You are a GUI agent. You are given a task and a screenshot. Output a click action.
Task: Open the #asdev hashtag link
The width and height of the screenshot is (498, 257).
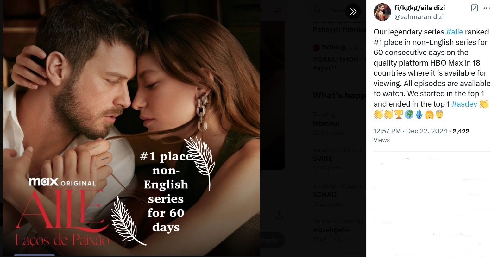coord(464,104)
